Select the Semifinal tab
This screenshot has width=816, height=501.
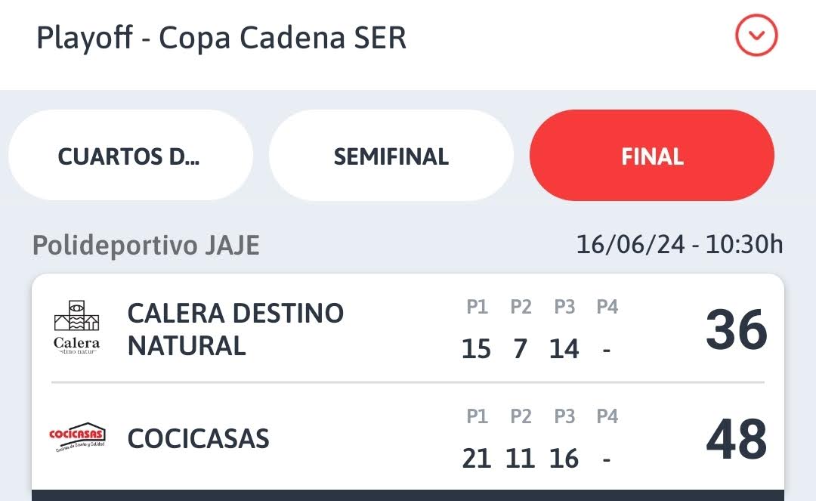[391, 156]
